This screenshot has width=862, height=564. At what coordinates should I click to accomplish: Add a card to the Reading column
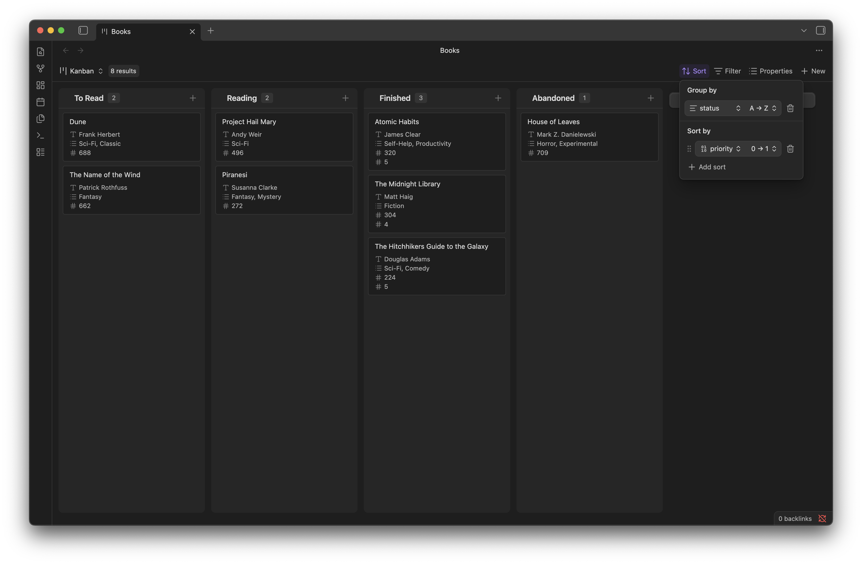click(345, 98)
